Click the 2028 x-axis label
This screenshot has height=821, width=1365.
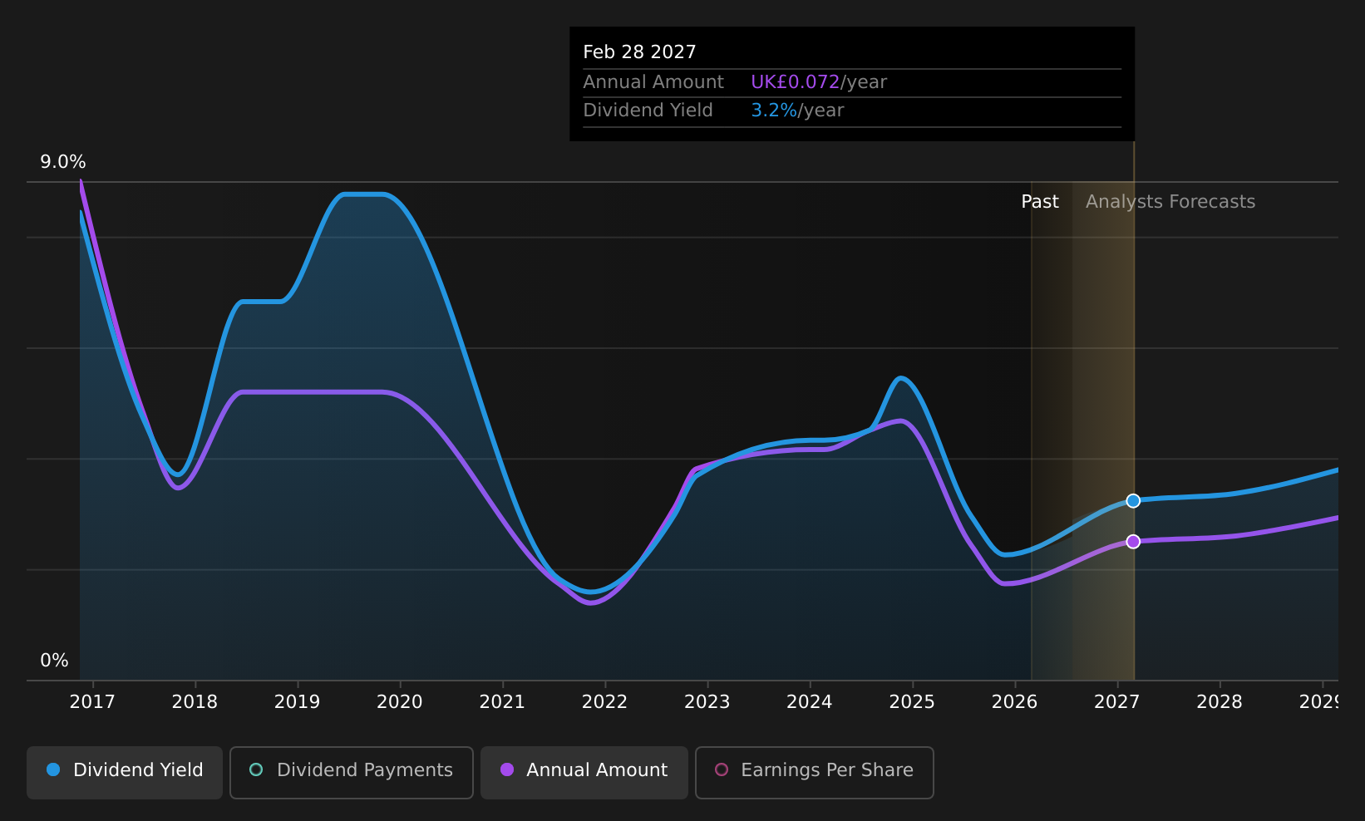[1220, 702]
